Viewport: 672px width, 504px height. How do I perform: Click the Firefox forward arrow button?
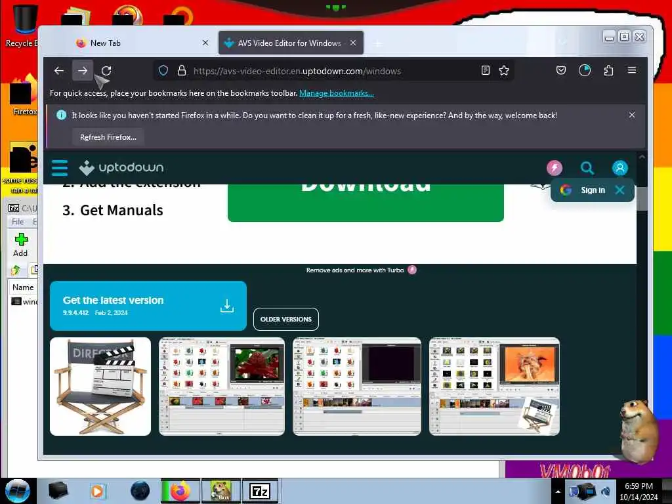pos(83,71)
